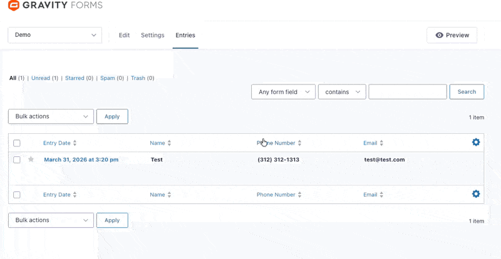The width and height of the screenshot is (501, 259).
Task: Check select-all checkbox in table header
Action: coord(17,143)
